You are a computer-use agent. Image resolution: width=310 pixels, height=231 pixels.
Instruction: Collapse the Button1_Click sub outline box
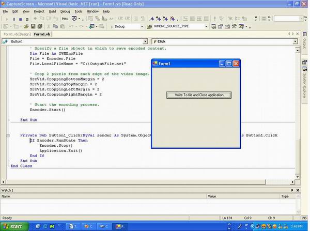click(8, 135)
